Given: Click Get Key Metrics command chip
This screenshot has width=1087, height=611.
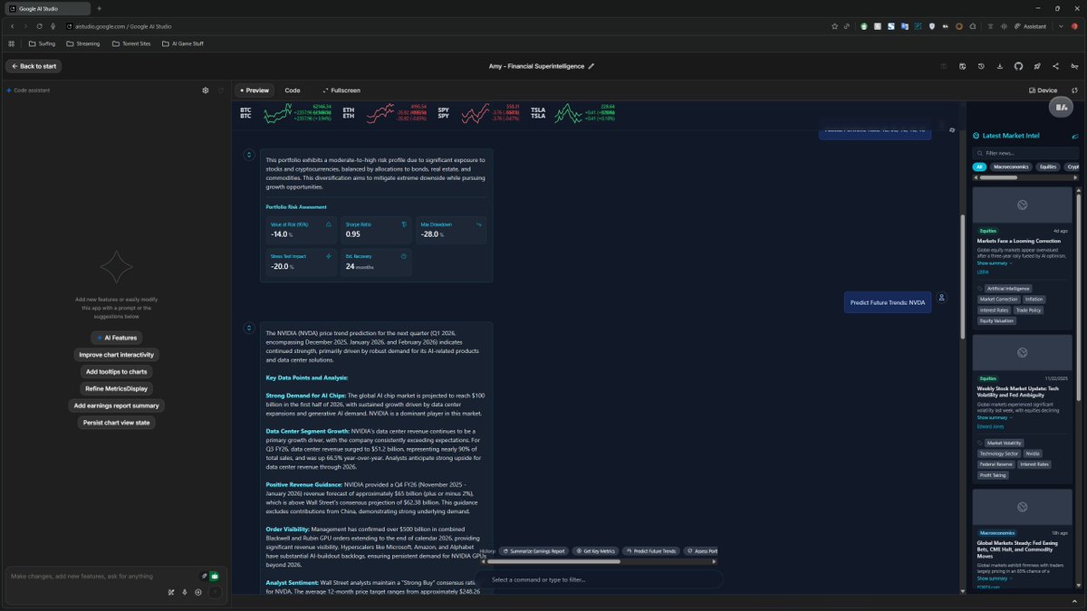Looking at the screenshot, I should pyautogui.click(x=596, y=551).
